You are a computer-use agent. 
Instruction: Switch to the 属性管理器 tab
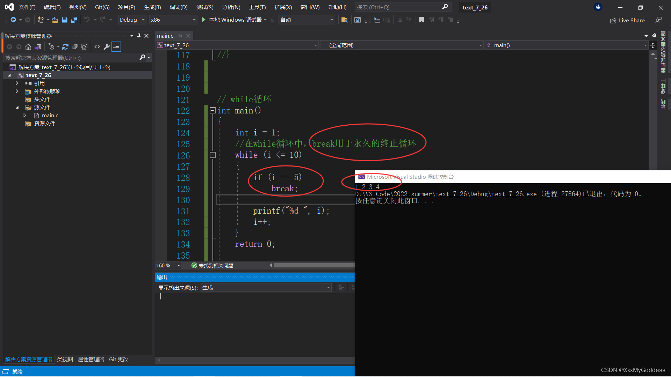[91, 360]
